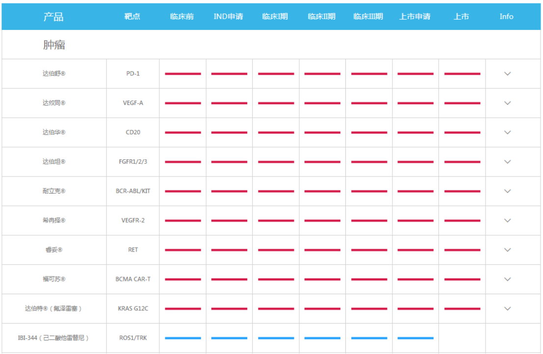
Task: Show details for 耐立克® via chevron
Action: 507,191
